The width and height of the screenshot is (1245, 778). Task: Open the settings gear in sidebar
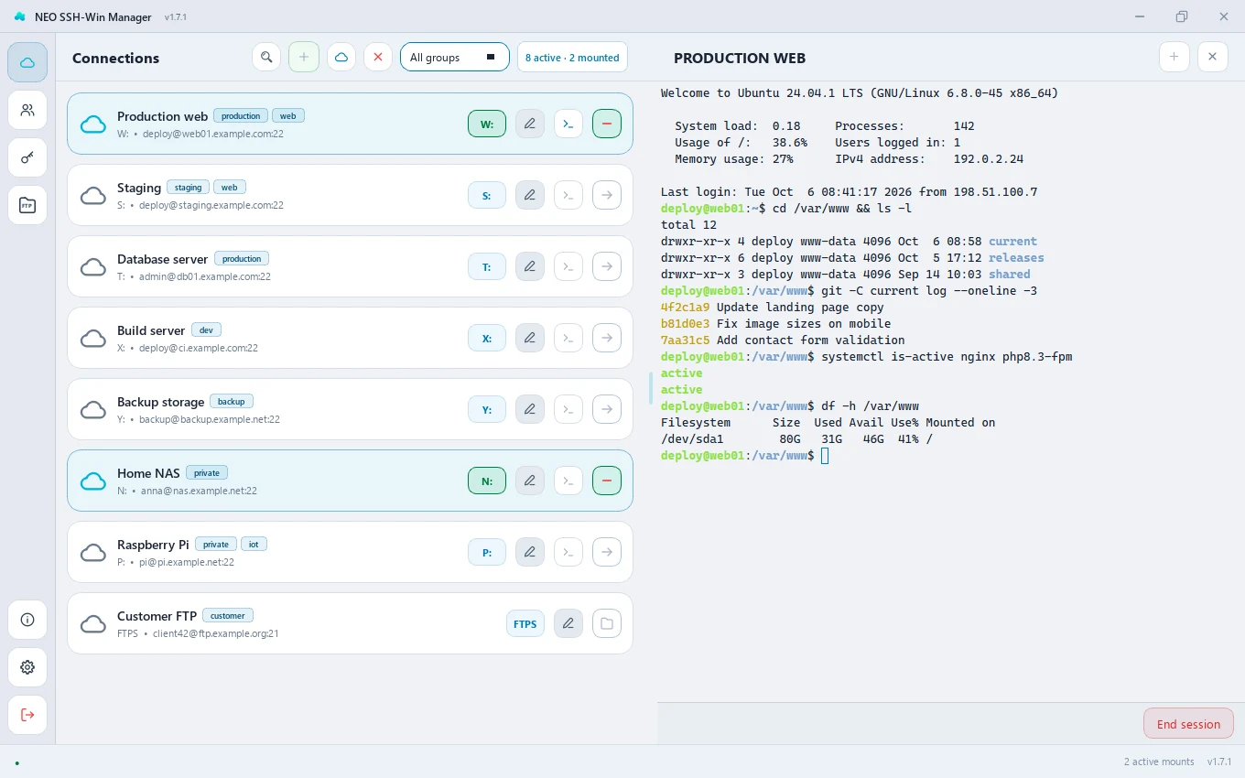click(x=27, y=667)
